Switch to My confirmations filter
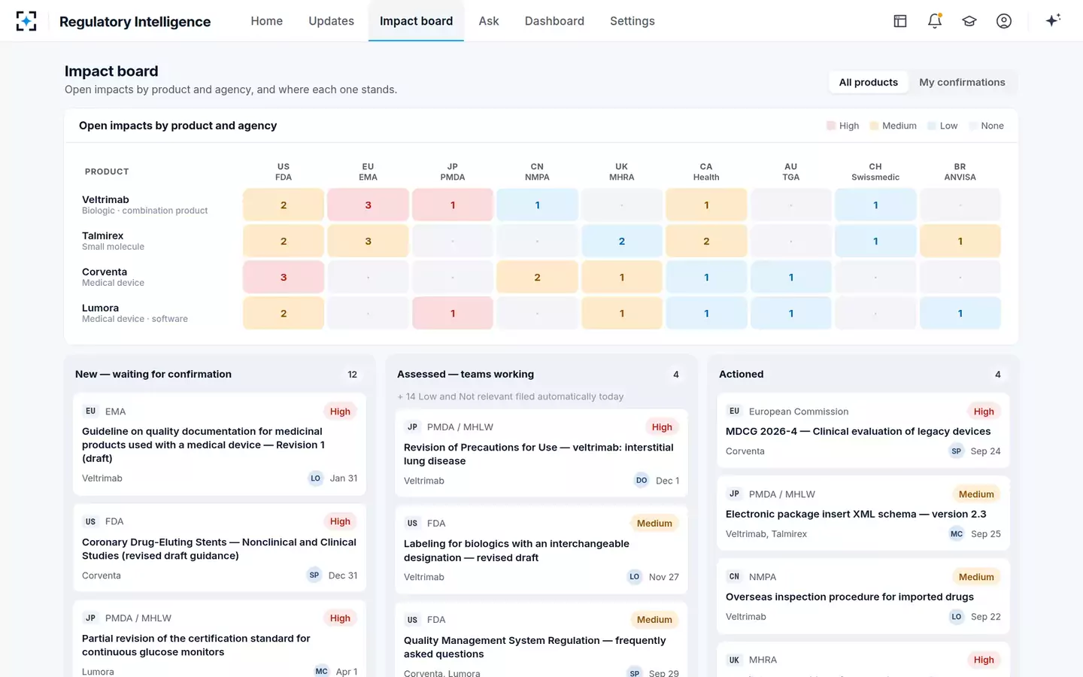This screenshot has width=1083, height=677. [962, 82]
